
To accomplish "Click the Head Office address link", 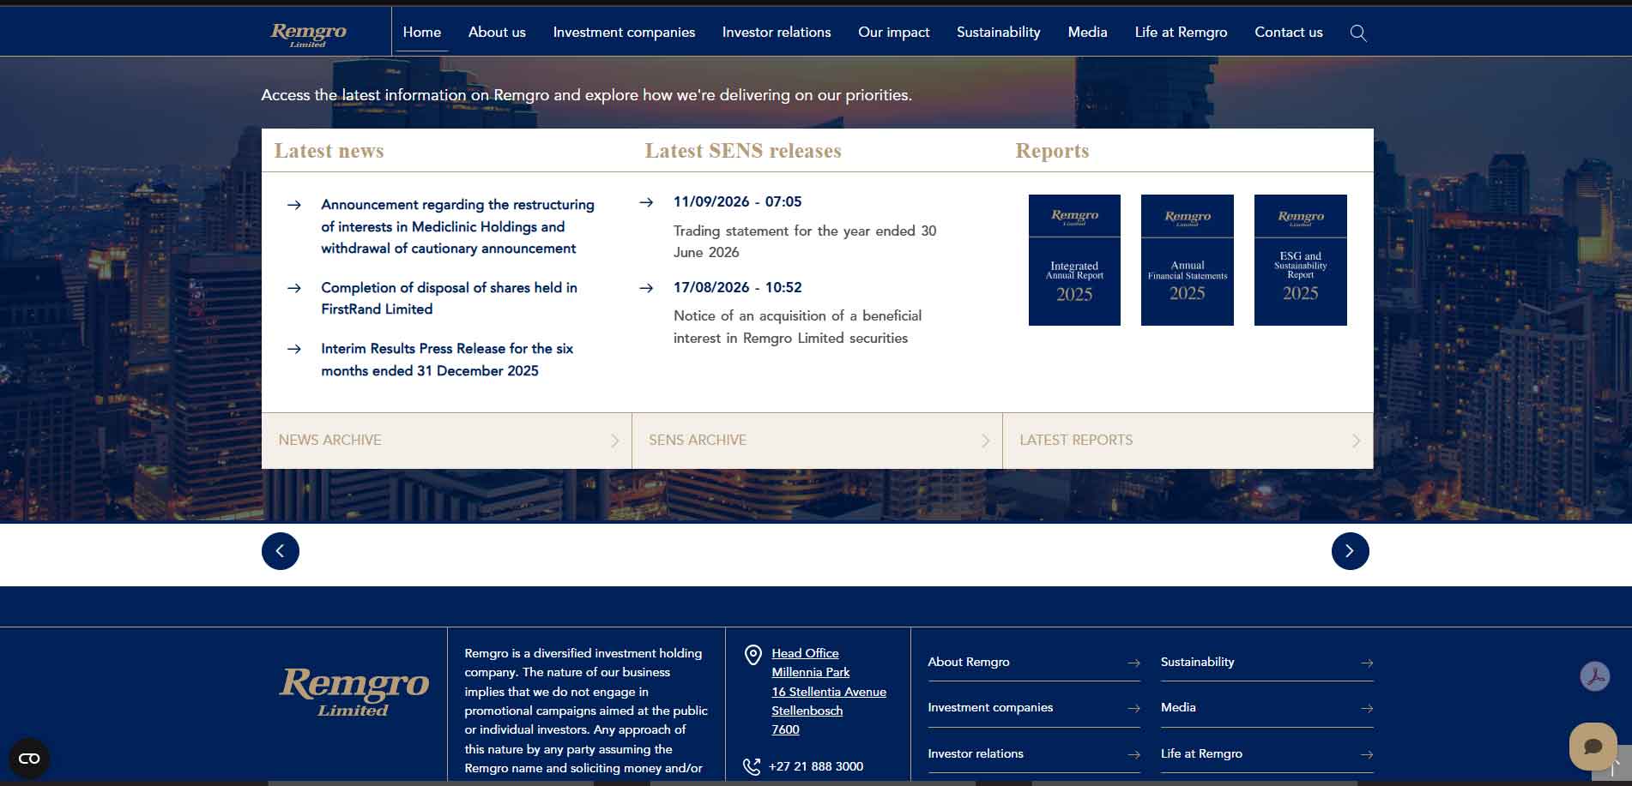I will (x=829, y=691).
